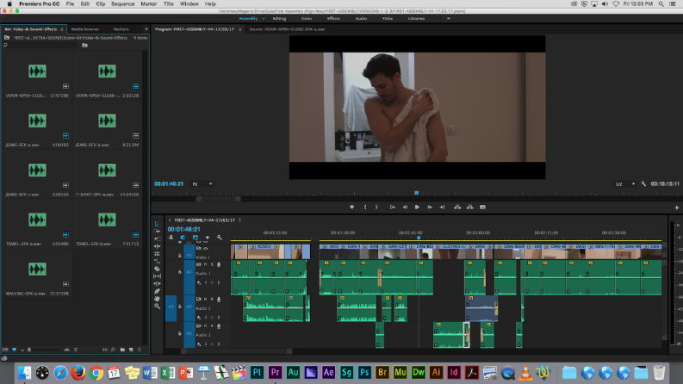This screenshot has width=683, height=384.
Task: Export frame with camera icon
Action: pos(482,207)
